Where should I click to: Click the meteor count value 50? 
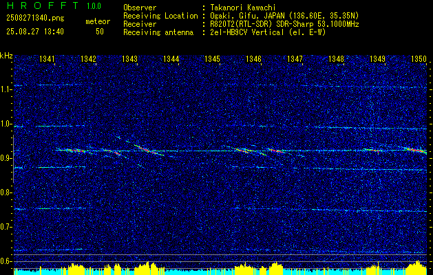coord(100,32)
